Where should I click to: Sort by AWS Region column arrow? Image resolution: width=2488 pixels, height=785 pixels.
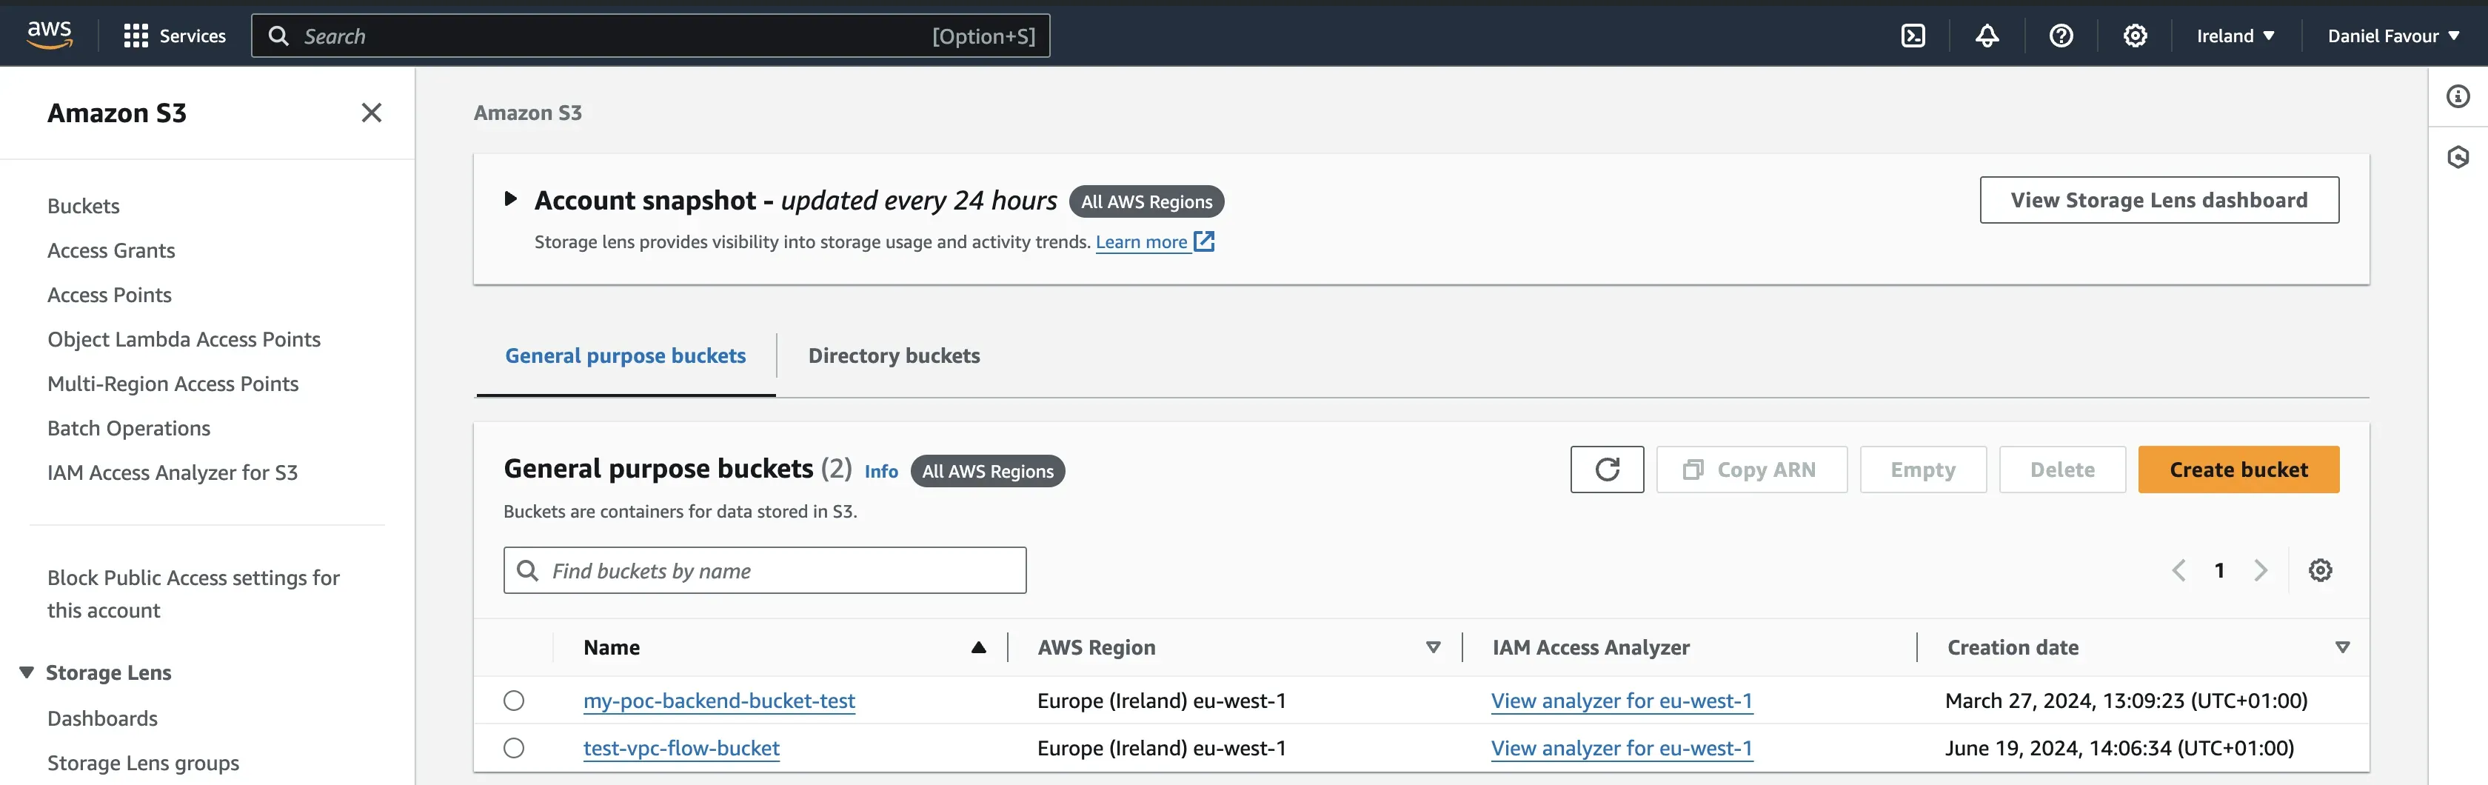(x=1434, y=647)
